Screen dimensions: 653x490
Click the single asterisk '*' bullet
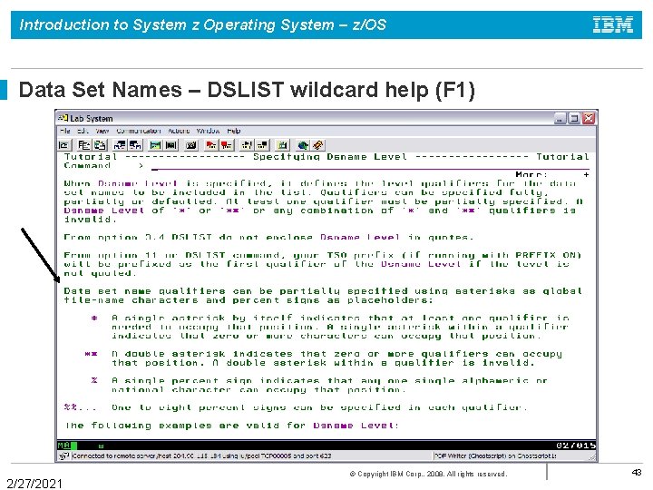(94, 318)
